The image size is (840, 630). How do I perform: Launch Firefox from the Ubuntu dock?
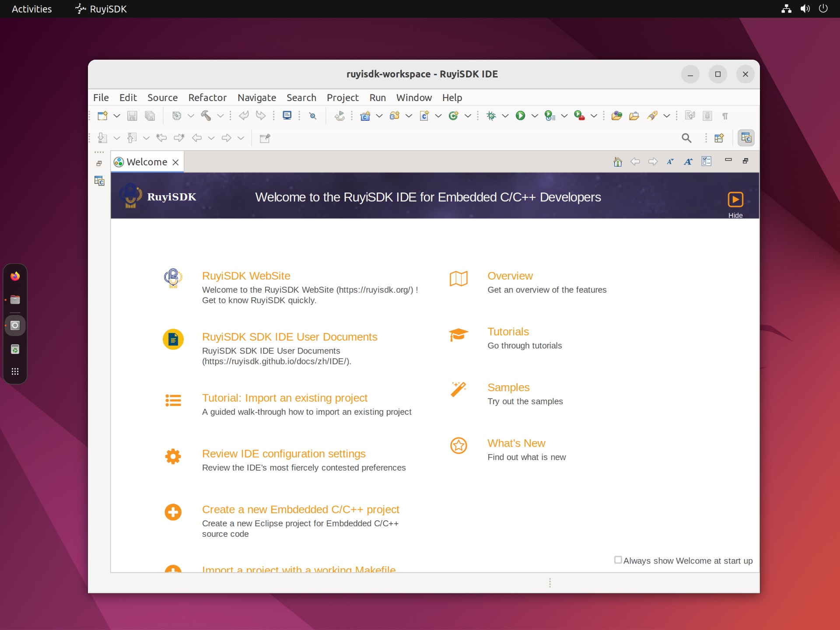[15, 276]
